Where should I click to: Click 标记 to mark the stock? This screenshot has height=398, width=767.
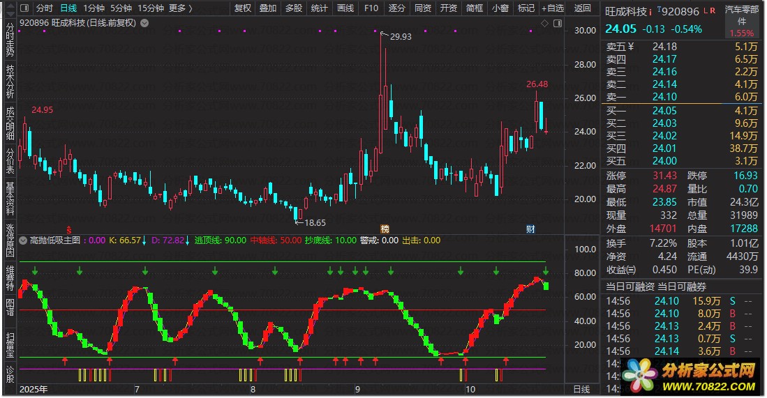coord(526,8)
